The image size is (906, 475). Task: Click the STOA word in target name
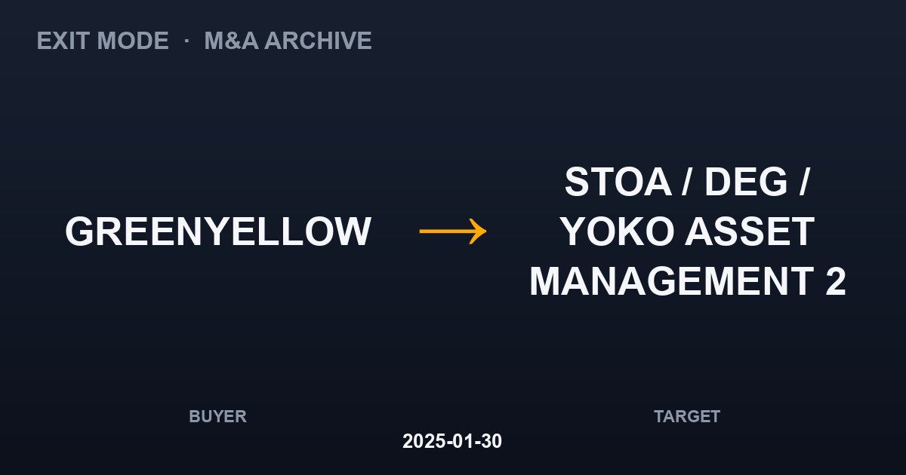[x=617, y=182]
